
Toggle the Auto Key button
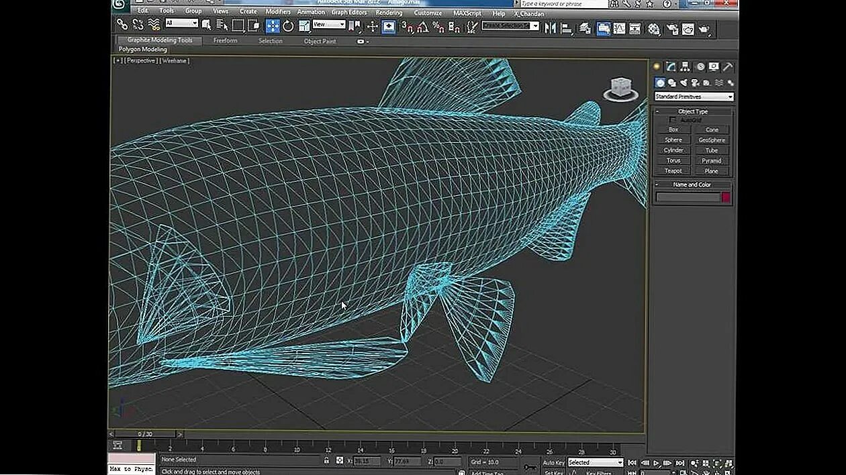pyautogui.click(x=553, y=462)
